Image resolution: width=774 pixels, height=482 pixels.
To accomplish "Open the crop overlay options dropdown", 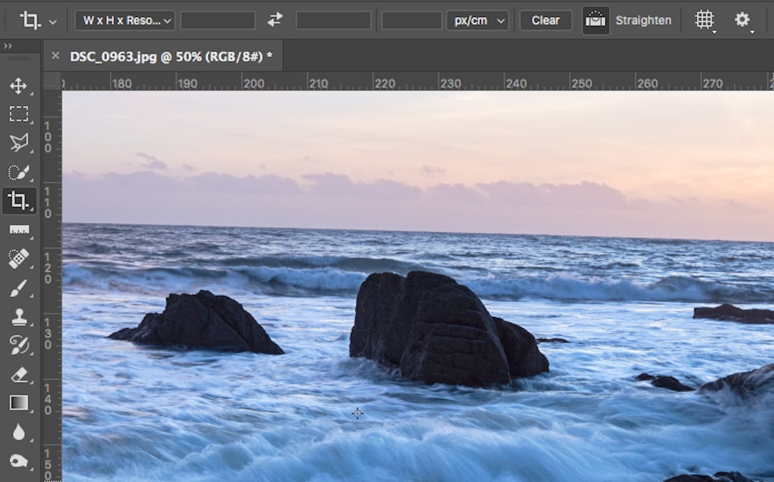I will 704,20.
